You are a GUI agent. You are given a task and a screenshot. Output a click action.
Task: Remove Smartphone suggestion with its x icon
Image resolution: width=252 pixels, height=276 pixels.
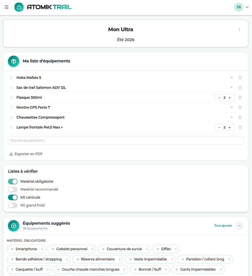point(42,249)
